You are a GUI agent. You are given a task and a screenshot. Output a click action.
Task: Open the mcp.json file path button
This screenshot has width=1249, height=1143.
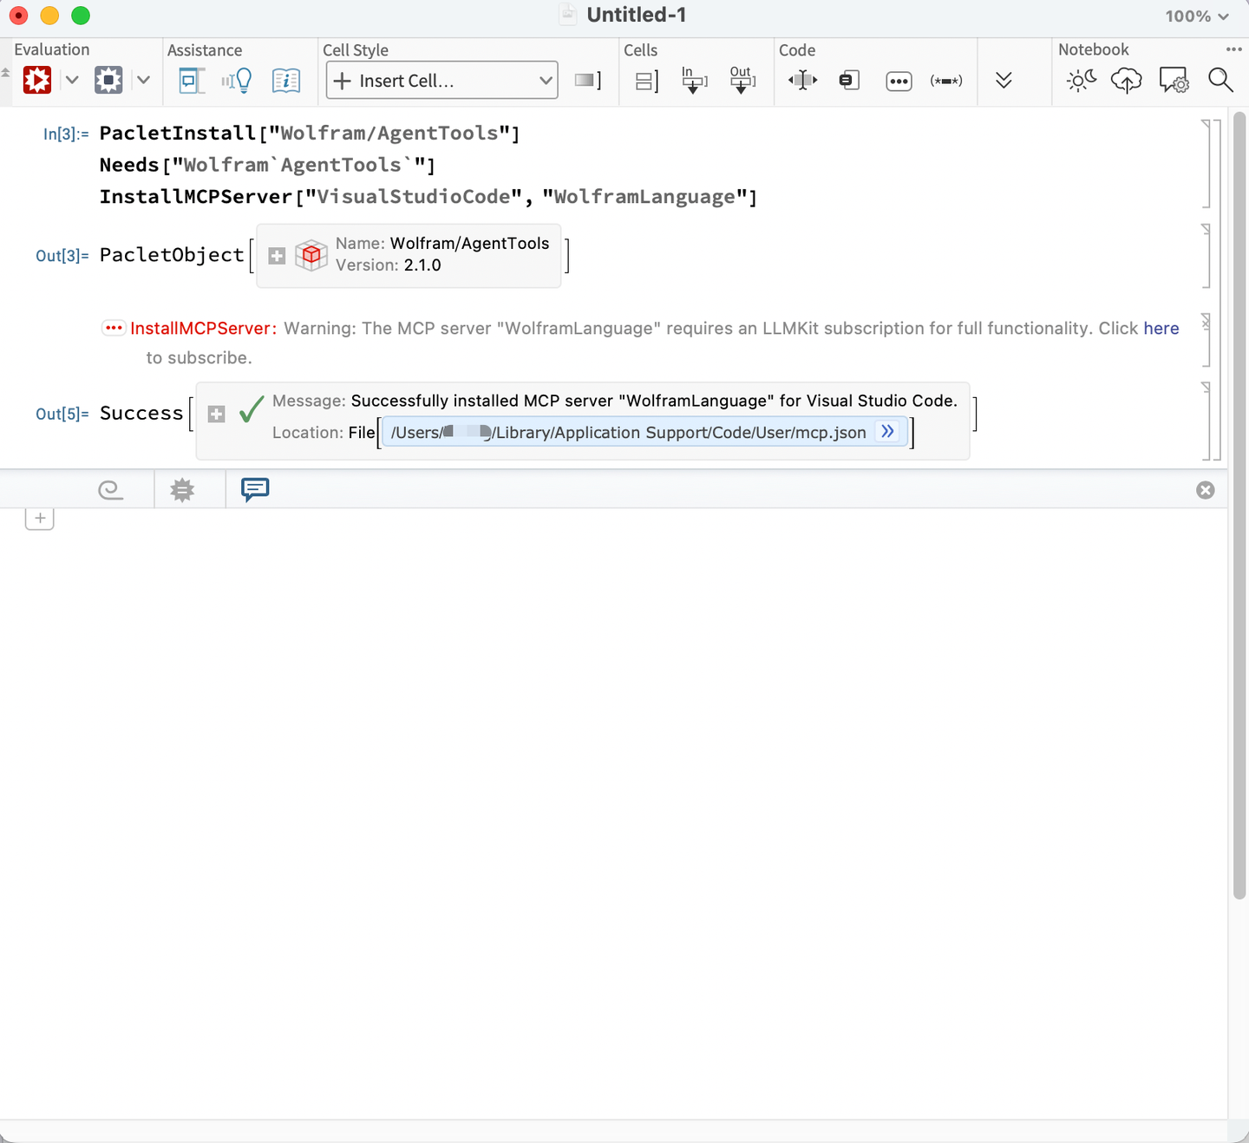click(x=644, y=432)
